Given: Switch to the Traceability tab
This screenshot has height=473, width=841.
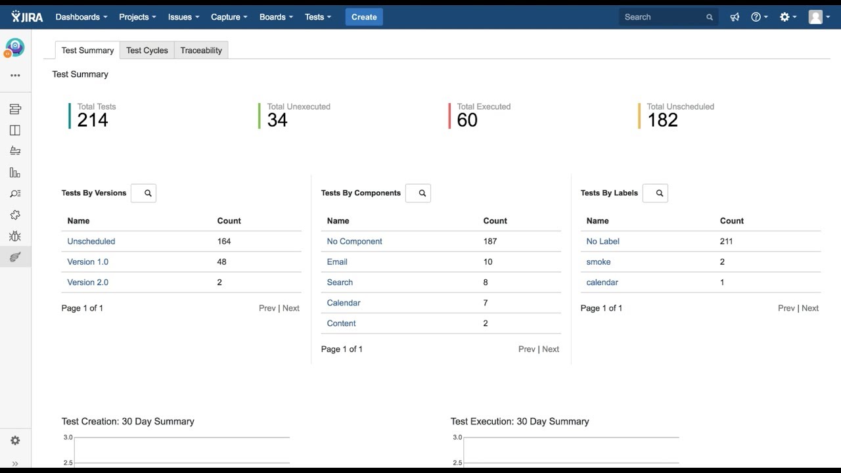Looking at the screenshot, I should coord(201,51).
